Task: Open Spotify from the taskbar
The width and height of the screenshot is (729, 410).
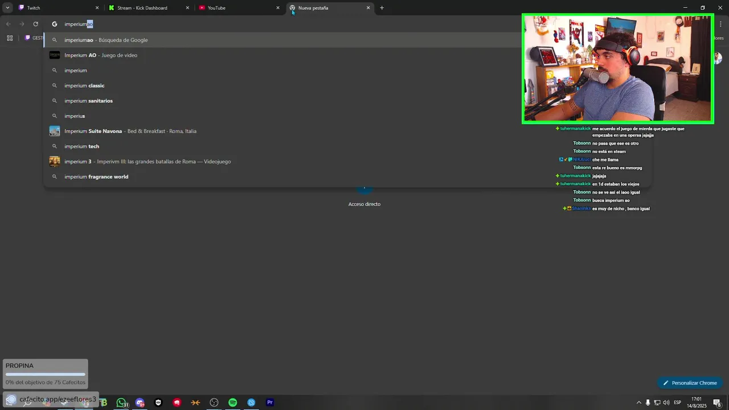Action: 232,403
